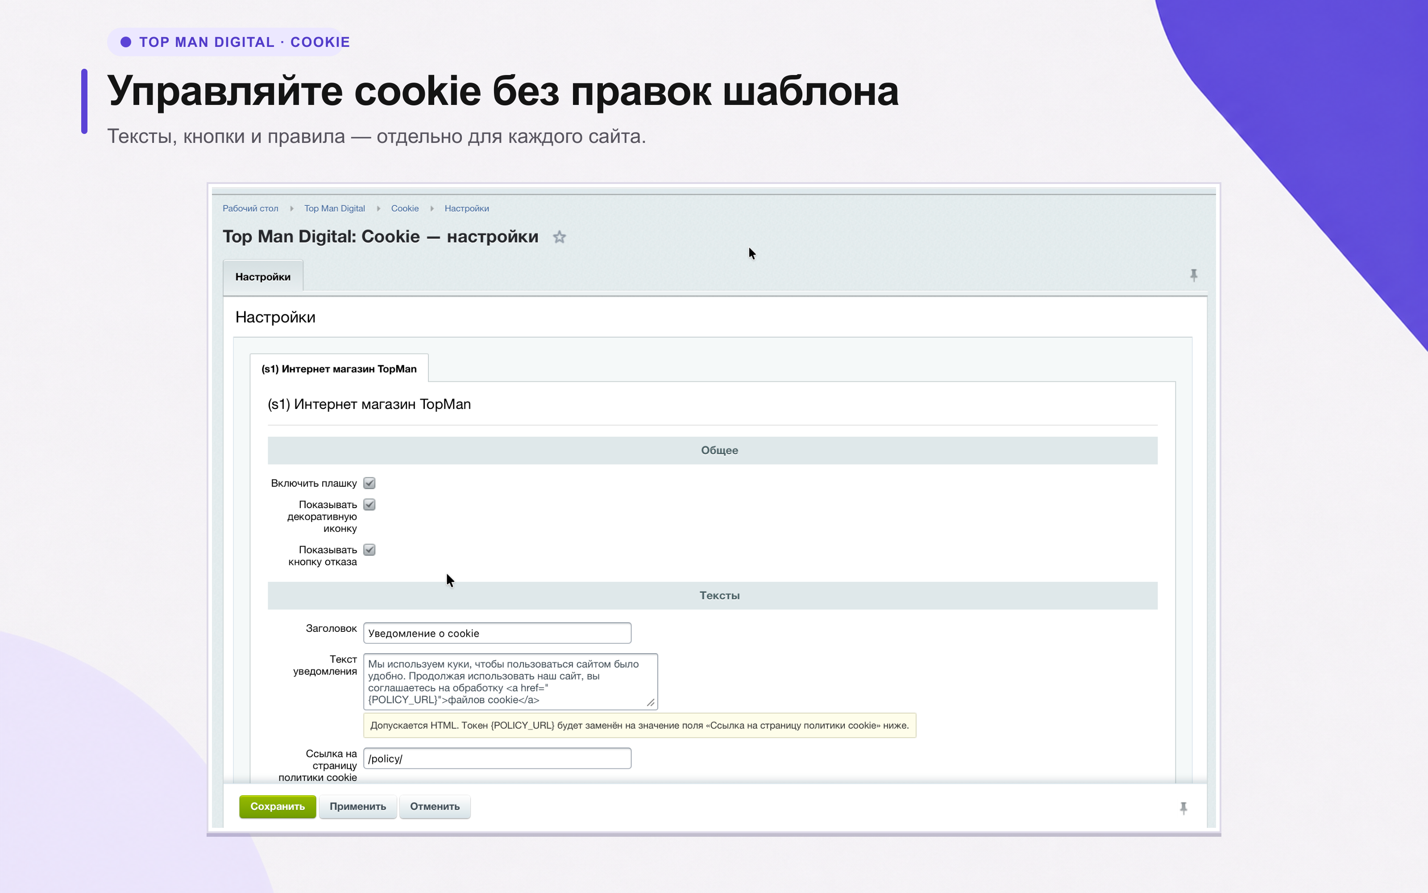This screenshot has width=1428, height=893.
Task: Click the Заголовок input with Уведомление о cookie
Action: coord(497,633)
